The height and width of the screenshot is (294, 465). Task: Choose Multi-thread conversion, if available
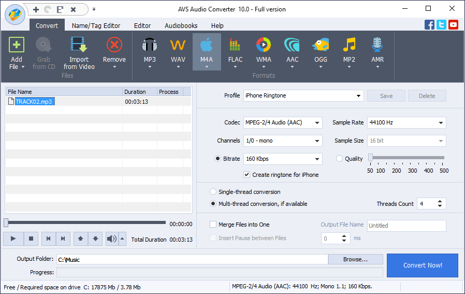click(213, 204)
